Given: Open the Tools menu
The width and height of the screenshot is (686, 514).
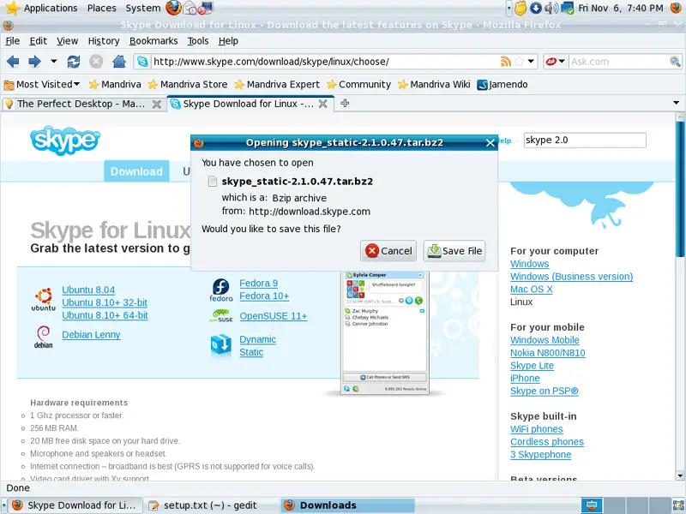Looking at the screenshot, I should pos(198,40).
